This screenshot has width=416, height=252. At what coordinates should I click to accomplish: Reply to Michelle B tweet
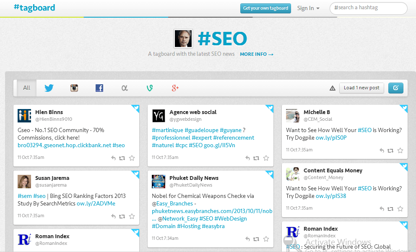382,151
